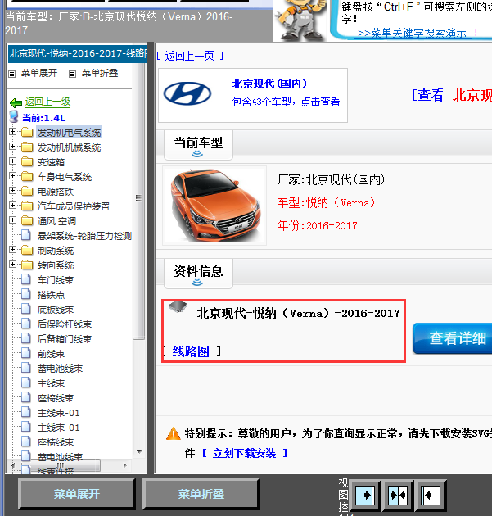
Task: Expand the 车身电气系统 folder
Action: click(x=12, y=176)
